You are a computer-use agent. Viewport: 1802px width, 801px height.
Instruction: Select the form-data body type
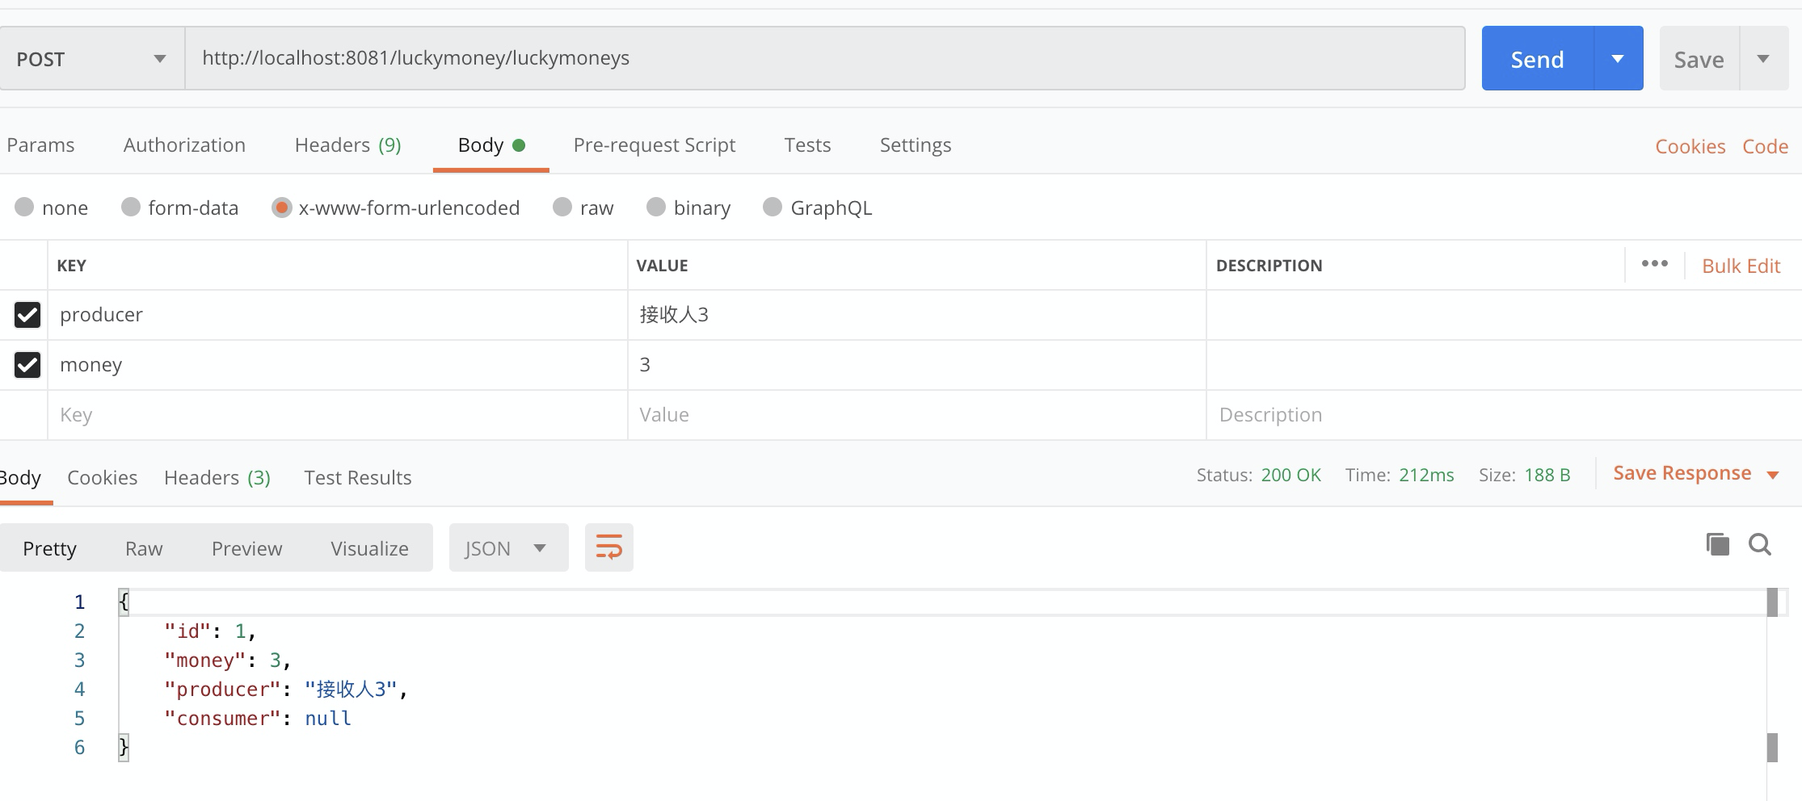click(x=179, y=208)
